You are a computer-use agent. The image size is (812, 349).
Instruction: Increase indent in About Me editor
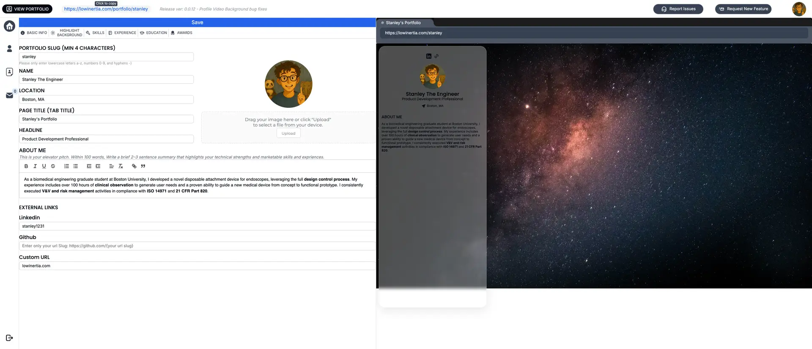pos(98,166)
